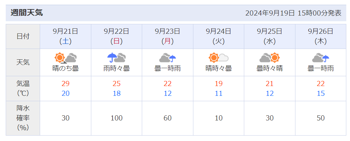This screenshot has width=350, height=141.
Task: Select the 9月21日 (土) date header
Action: point(65,36)
